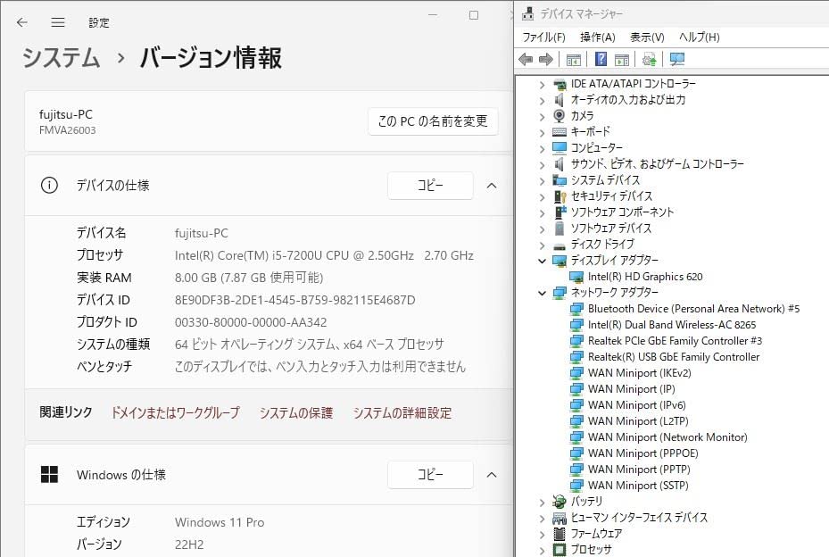Image resolution: width=829 pixels, height=557 pixels.
Task: Click the このPCの名前を変更 button
Action: 433,121
